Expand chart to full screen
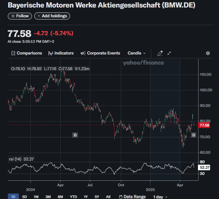This screenshot has height=199, width=219. pyautogui.click(x=169, y=53)
